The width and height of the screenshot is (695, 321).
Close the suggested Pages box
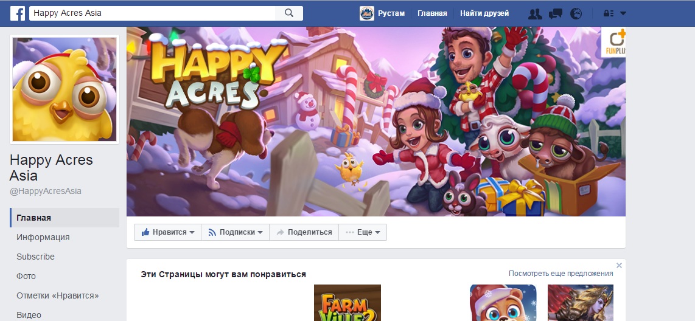(619, 265)
